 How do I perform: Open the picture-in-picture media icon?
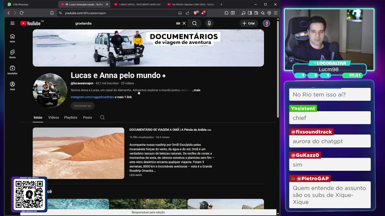(180, 13)
